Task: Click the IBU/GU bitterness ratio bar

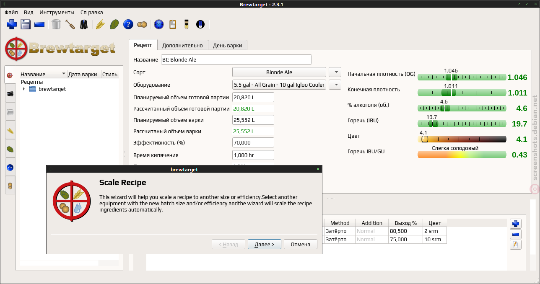Action: tap(462, 155)
